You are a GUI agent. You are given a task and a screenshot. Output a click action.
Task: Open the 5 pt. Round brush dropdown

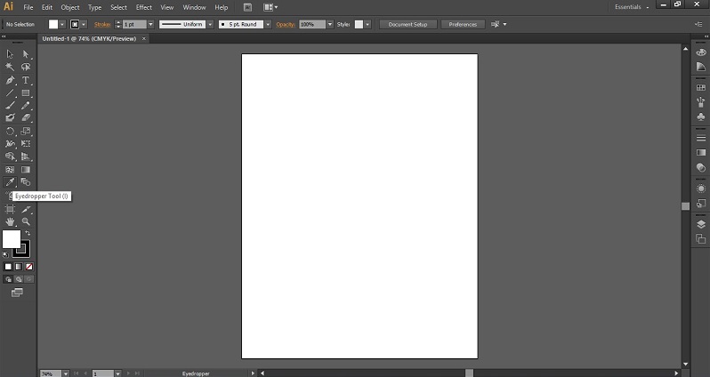click(x=267, y=24)
